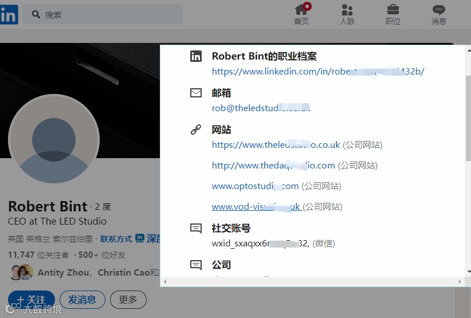This screenshot has height=318, width=471.
Task: Click the popup's scroll up arrow
Action: (468, 50)
